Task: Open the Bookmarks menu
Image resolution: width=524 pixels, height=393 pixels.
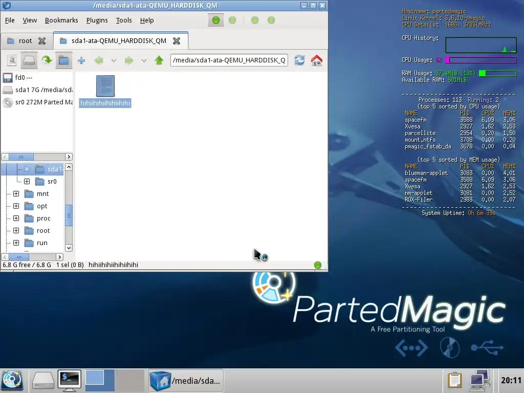Action: click(61, 20)
